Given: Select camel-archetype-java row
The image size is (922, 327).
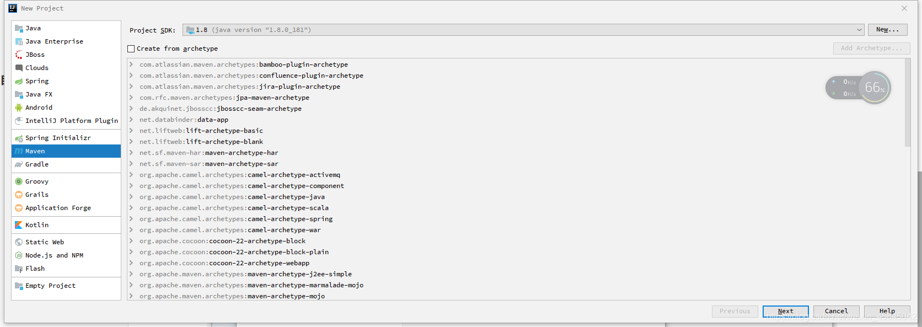Looking at the screenshot, I should pyautogui.click(x=516, y=197).
